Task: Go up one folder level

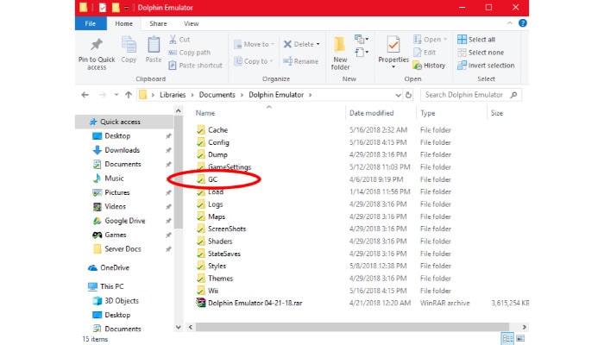Action: (x=129, y=95)
